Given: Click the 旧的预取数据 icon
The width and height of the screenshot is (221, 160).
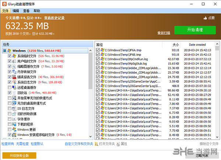Looking at the screenshot, I should tap(14, 114).
